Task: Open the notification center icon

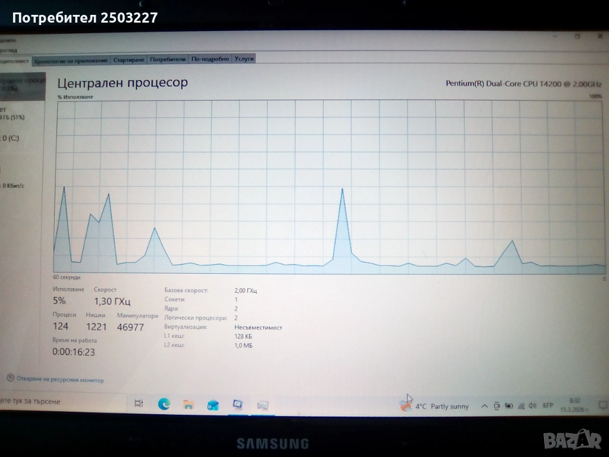Action: (x=602, y=405)
